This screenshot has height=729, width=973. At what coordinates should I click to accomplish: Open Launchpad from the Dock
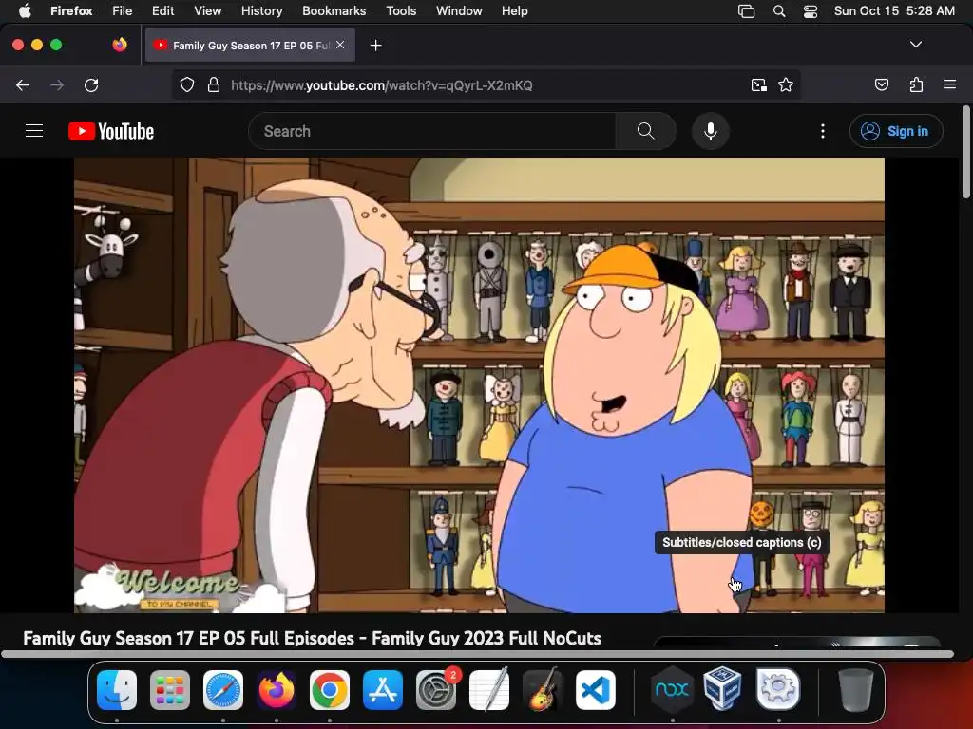170,689
